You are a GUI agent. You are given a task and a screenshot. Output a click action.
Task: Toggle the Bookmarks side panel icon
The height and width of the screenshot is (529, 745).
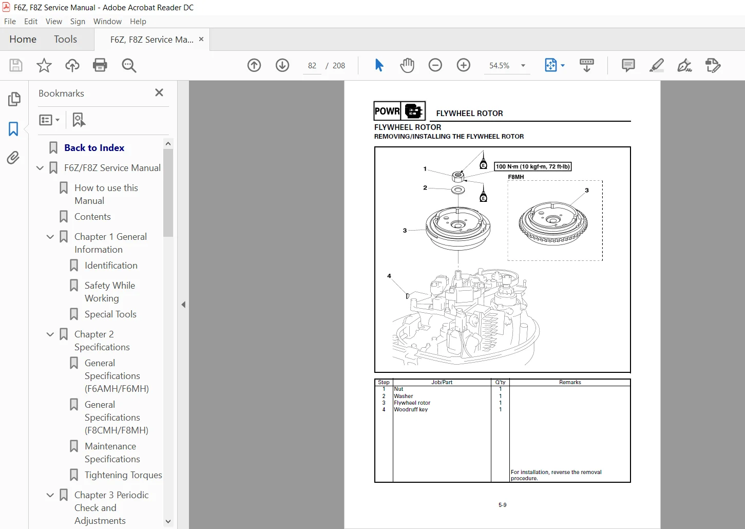(x=13, y=129)
